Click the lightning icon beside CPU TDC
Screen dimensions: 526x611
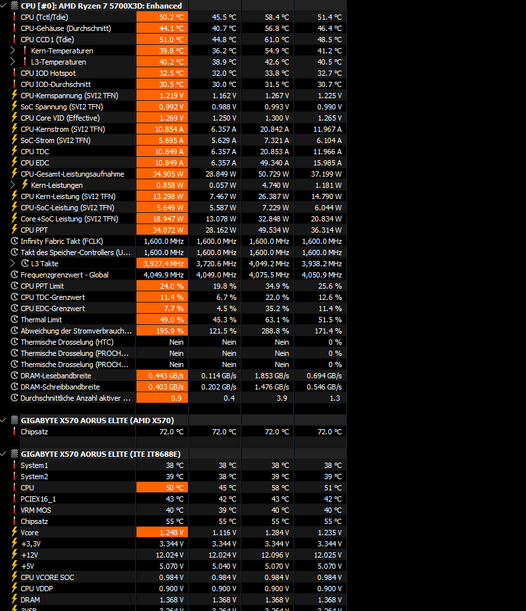point(15,151)
